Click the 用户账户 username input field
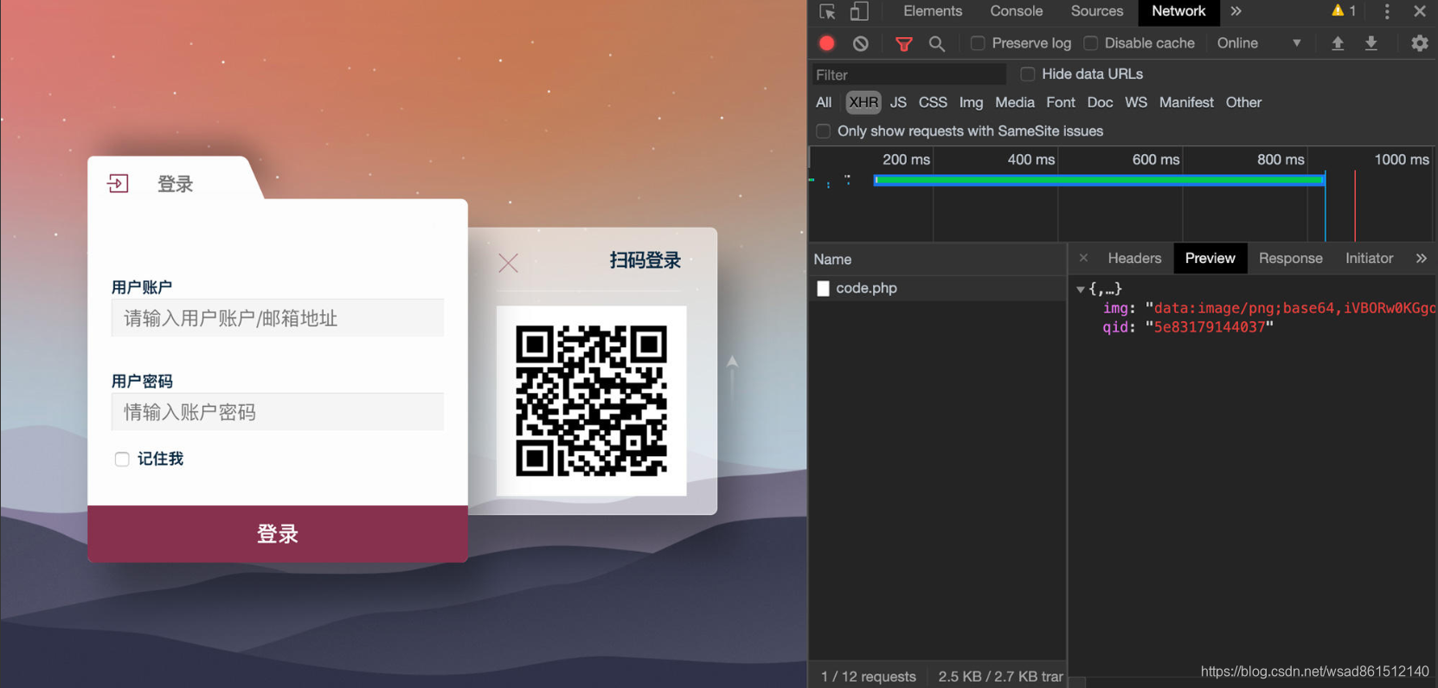Screen dimensions: 1438x688 [x=278, y=318]
